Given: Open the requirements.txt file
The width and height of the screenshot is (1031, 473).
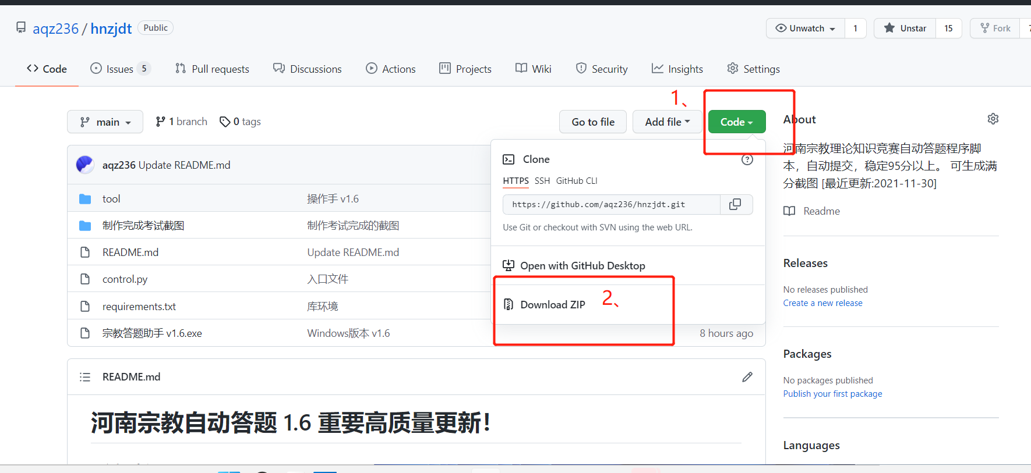Looking at the screenshot, I should tap(139, 307).
